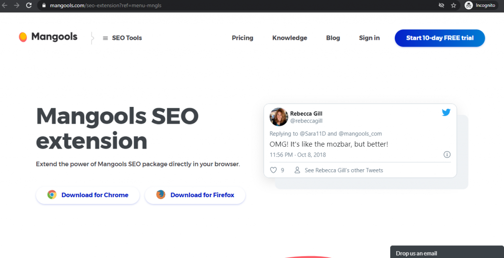The height and width of the screenshot is (258, 504).
Task: Expand Drop us an email widget
Action: click(x=447, y=252)
